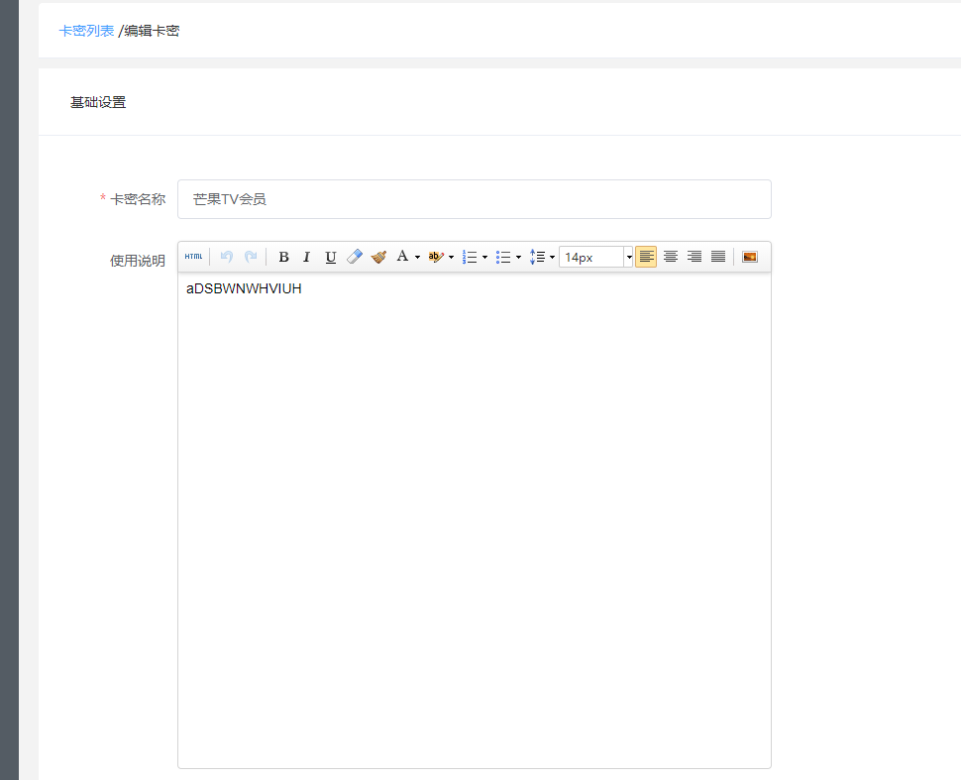Justify text in the editor
Image resolution: width=961 pixels, height=780 pixels.
click(718, 257)
